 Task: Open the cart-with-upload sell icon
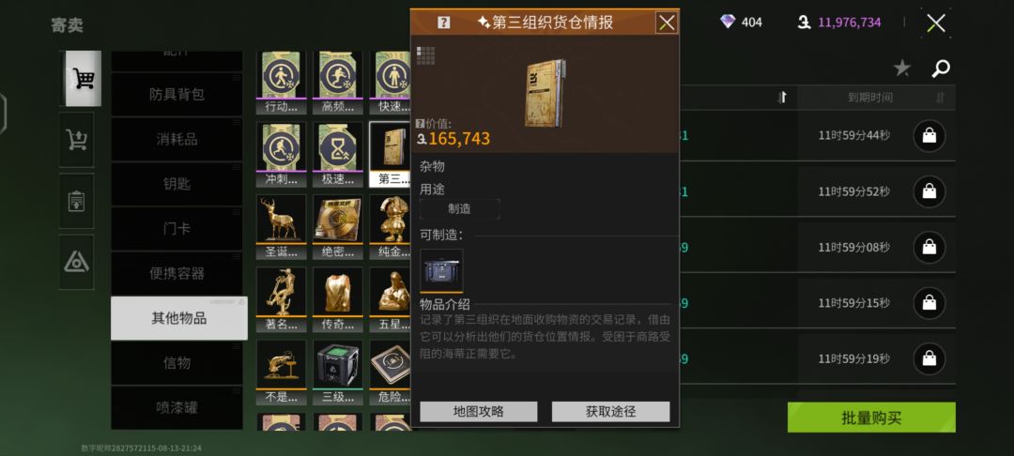(77, 140)
